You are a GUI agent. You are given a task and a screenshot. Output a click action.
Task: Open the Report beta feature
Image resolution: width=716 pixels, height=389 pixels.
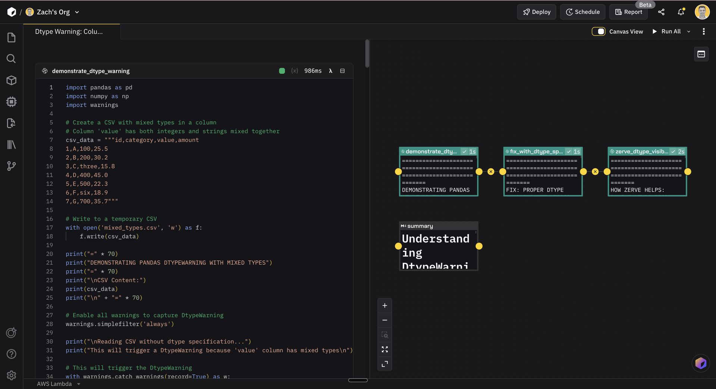628,12
